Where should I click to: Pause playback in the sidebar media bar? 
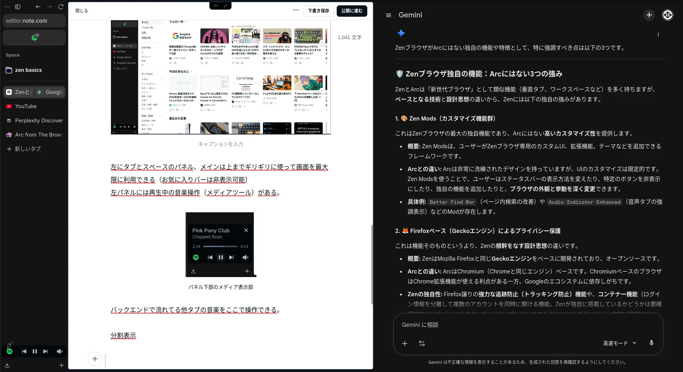click(35, 351)
